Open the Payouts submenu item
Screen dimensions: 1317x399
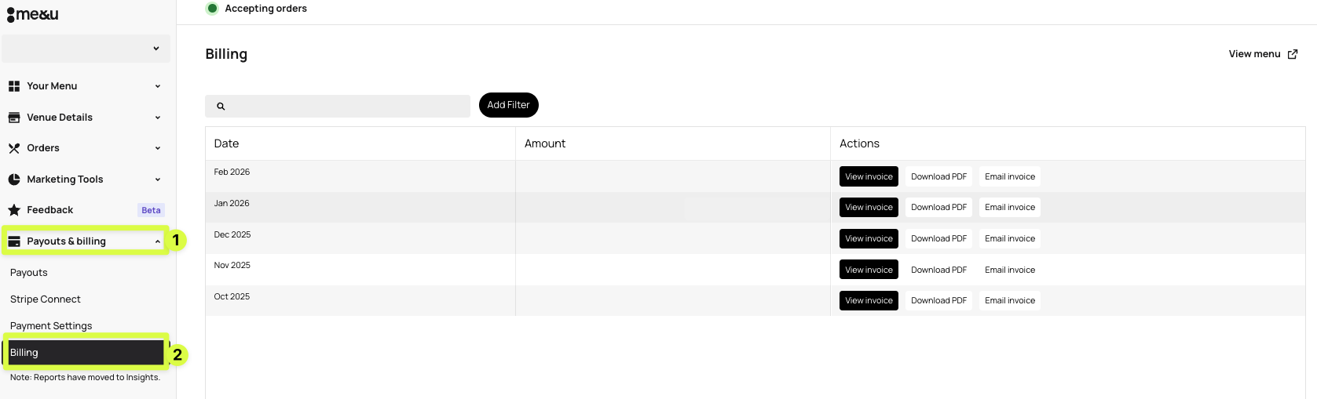[29, 273]
